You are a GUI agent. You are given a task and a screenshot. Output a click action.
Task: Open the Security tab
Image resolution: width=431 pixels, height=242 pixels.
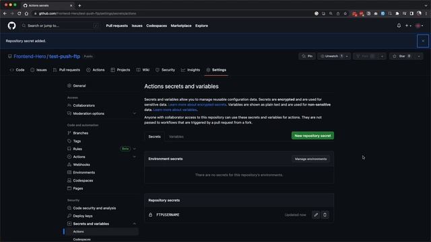165,70
